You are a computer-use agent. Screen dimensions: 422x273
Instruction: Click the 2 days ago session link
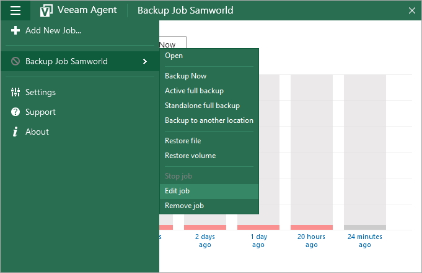pyautogui.click(x=205, y=240)
